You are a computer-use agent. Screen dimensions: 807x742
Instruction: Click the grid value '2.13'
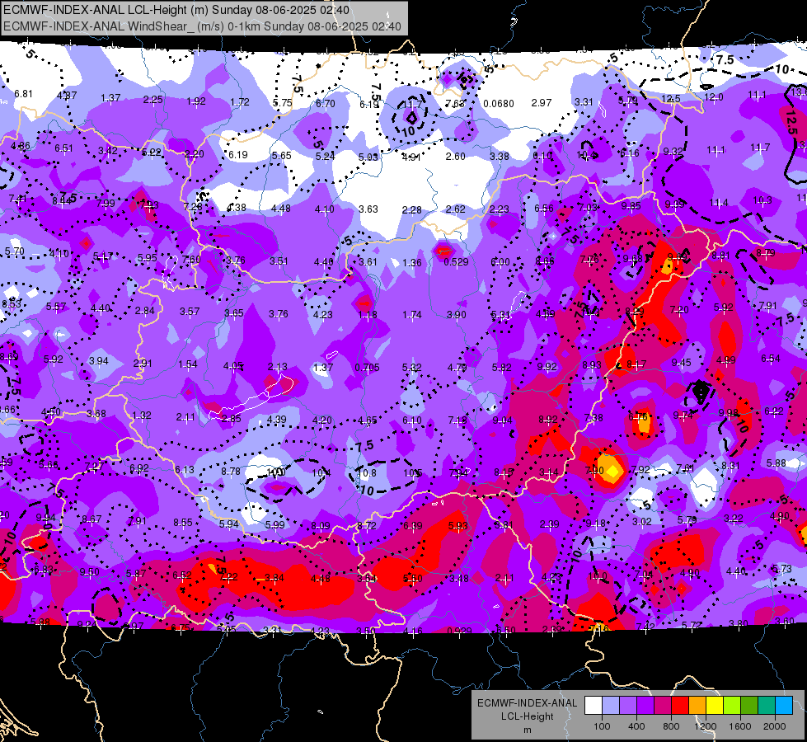278,367
